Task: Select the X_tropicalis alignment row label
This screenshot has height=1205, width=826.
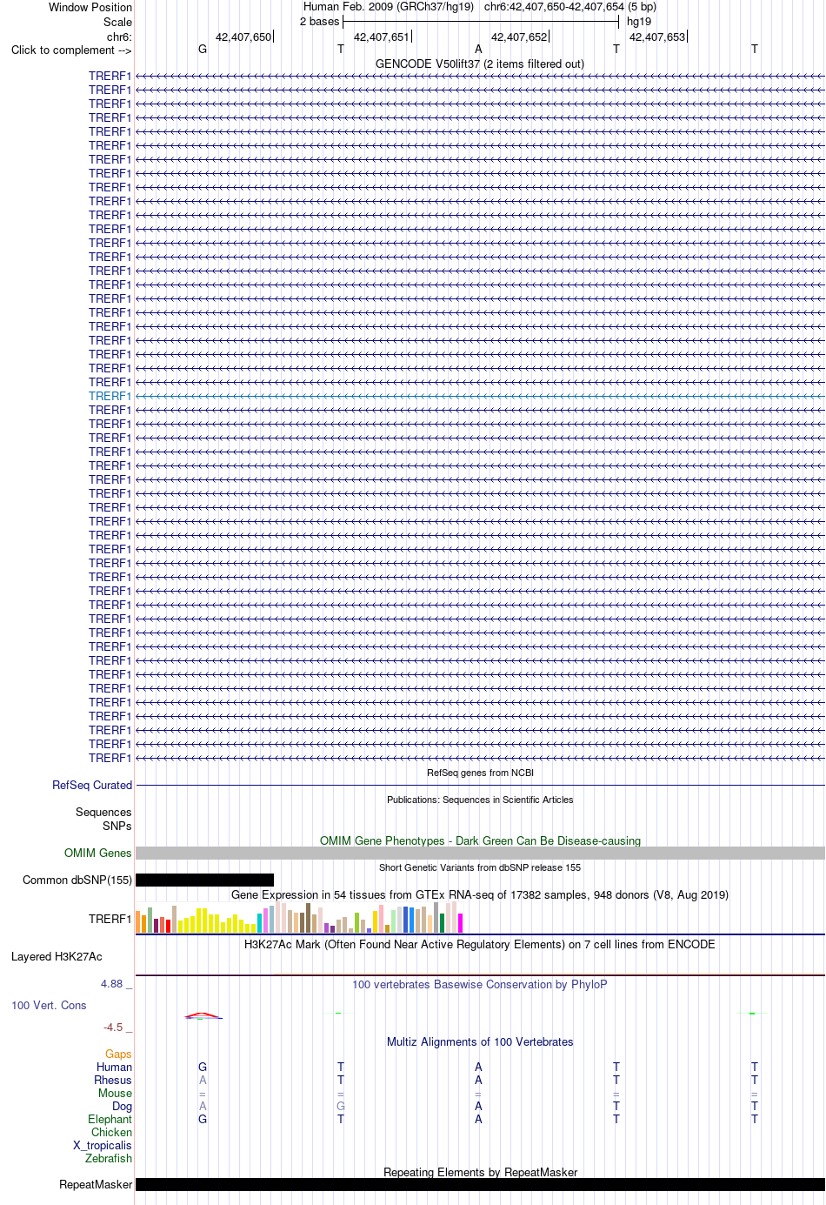Action: [103, 1145]
